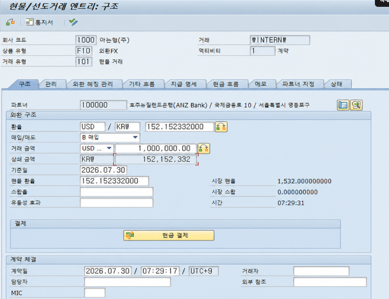Click the KRW currency field in 환율 row
Screen dimensions: 389x299
(127, 127)
